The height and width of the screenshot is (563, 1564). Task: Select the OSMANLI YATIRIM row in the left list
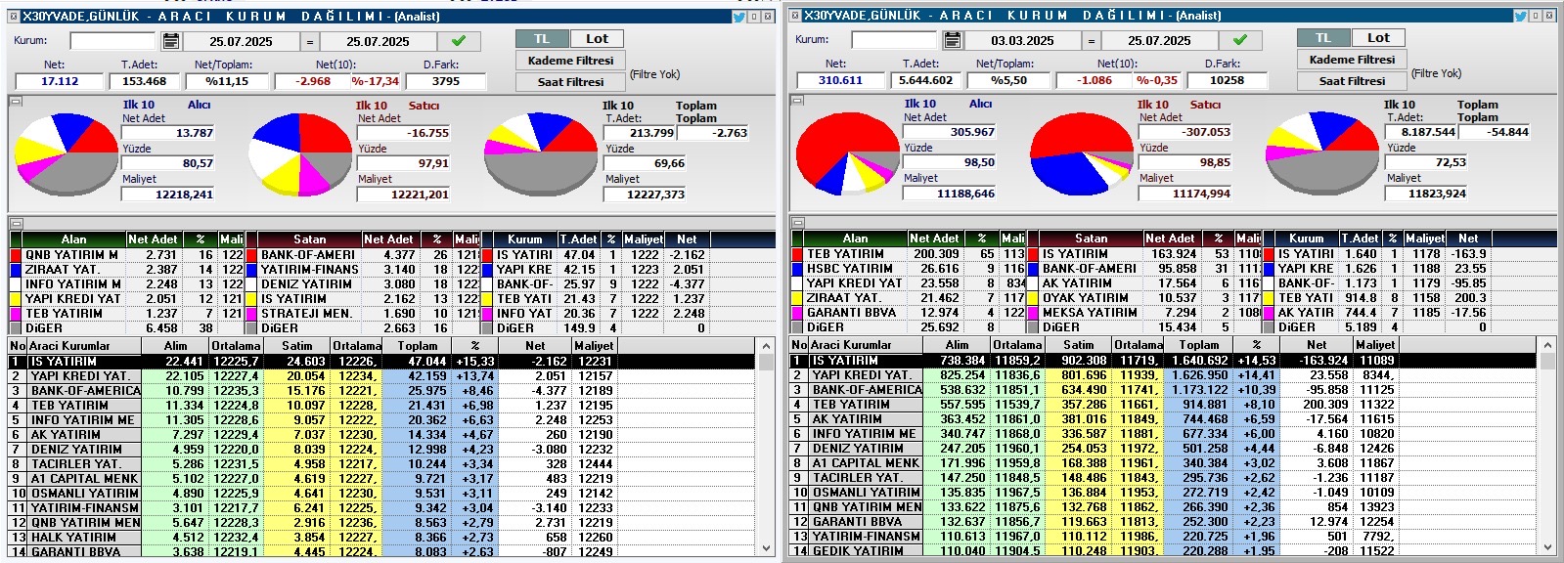click(381, 493)
